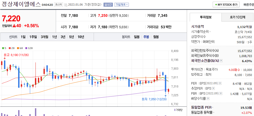The image size is (254, 116).
Task: Open the 시가총액순위 link
Action: (x=200, y=31)
